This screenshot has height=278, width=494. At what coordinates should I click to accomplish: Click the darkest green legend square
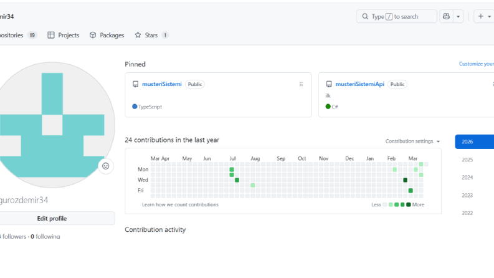tap(409, 204)
